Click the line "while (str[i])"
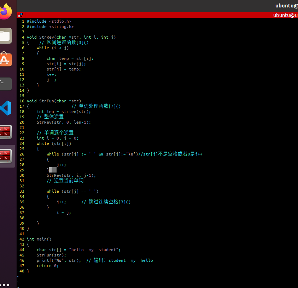 coord(54,143)
